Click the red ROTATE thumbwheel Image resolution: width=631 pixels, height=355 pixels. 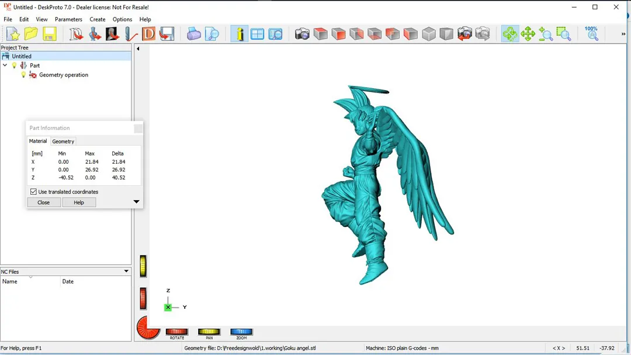tap(176, 332)
